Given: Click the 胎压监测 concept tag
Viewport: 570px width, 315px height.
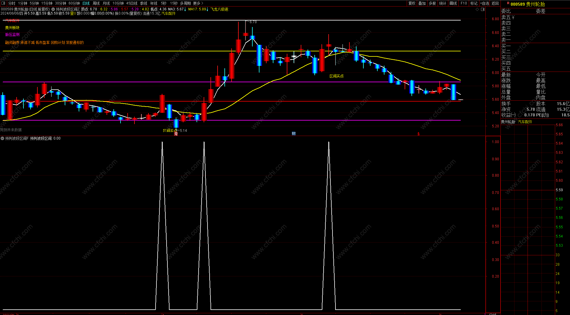Looking at the screenshot, I should 12,35.
